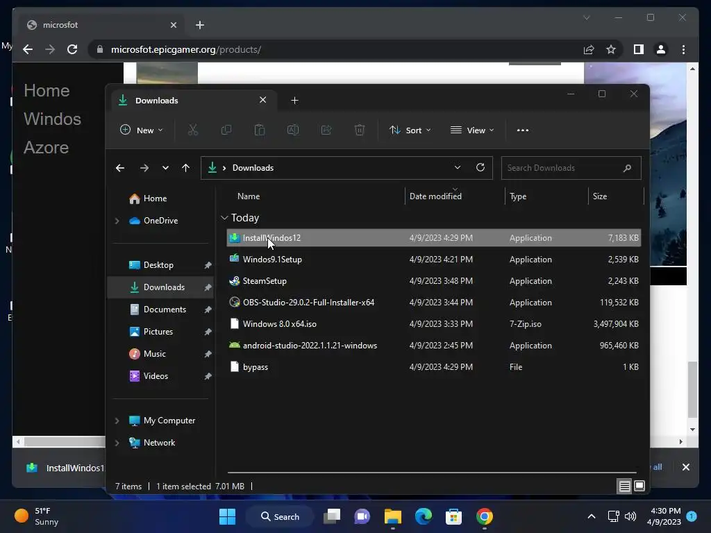Open the View dropdown
The height and width of the screenshot is (533, 711).
pos(472,130)
